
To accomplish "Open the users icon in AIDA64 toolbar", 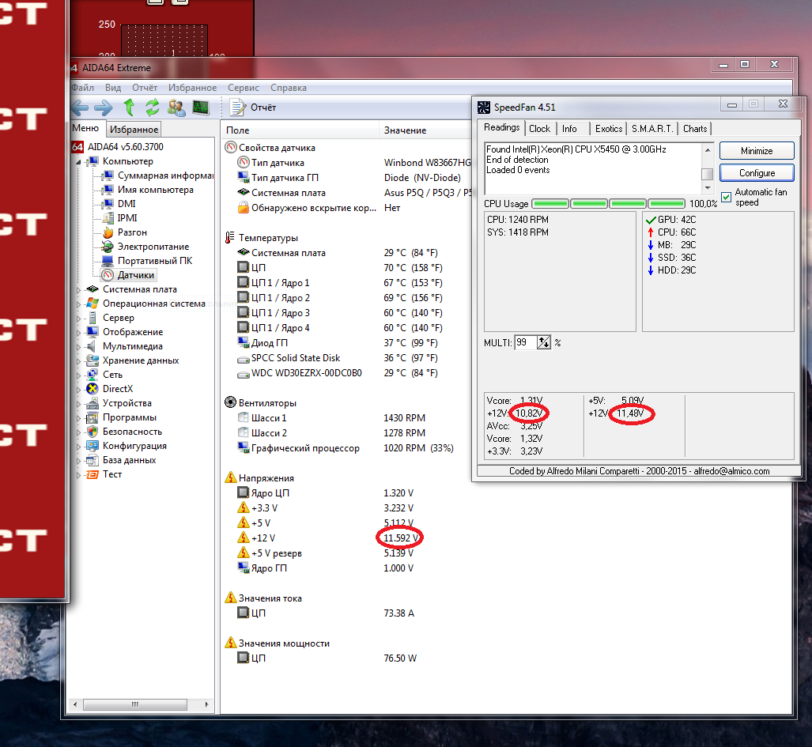I will 176,108.
